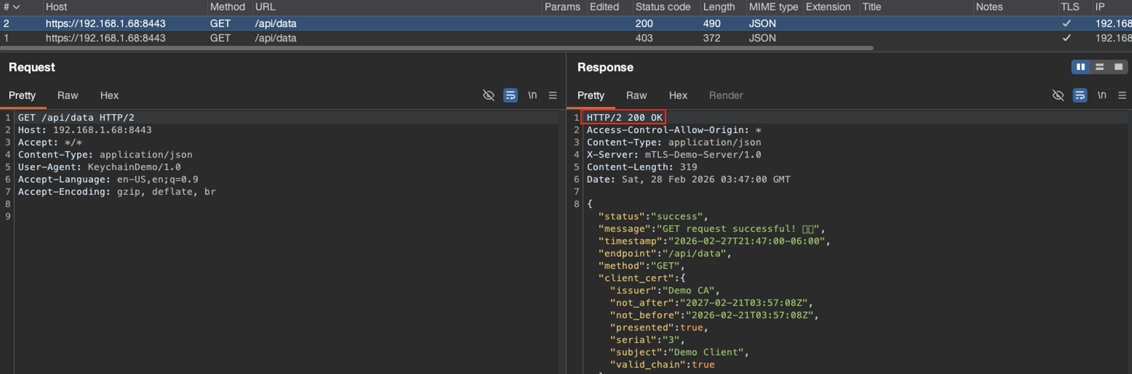Switch to side-by-side split layout
Screen dimensions: 1132x374
coord(1080,67)
